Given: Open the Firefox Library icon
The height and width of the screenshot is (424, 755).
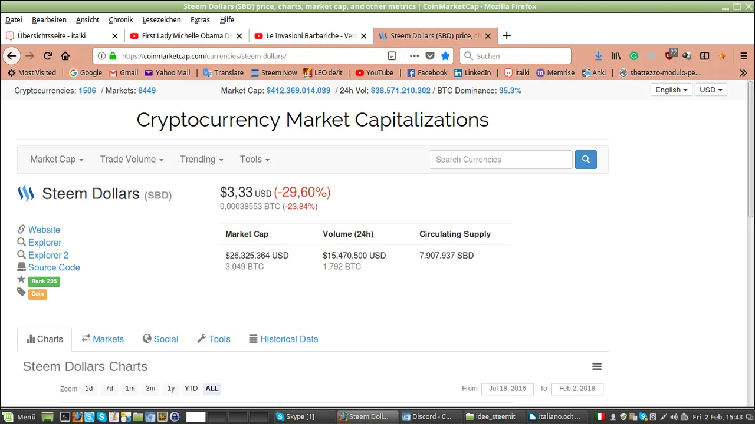Looking at the screenshot, I should (x=616, y=56).
